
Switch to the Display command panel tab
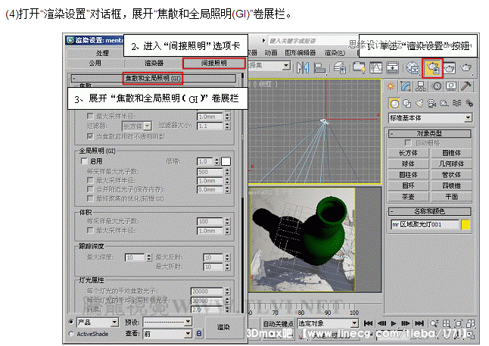coord(451,86)
